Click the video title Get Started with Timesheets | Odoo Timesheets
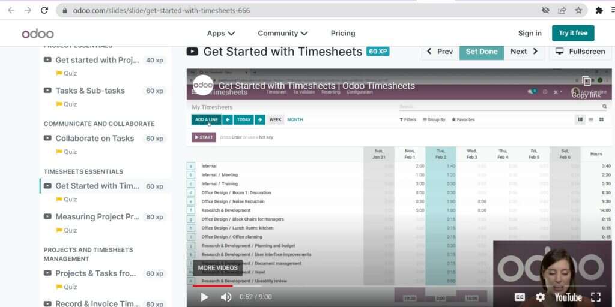This screenshot has width=615, height=307. pos(317,86)
